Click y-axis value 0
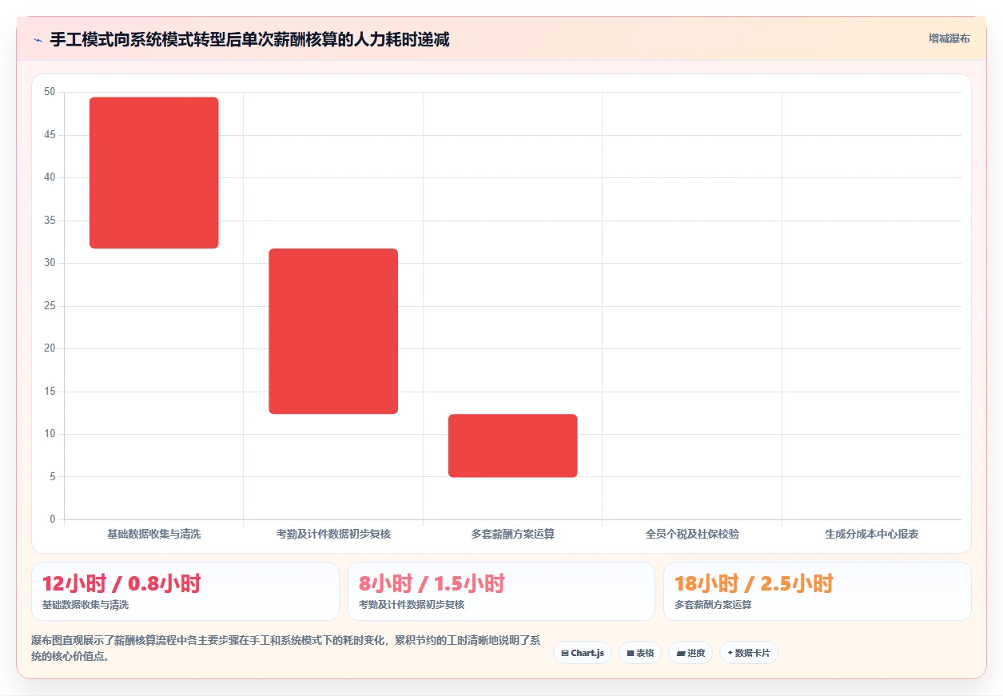Image resolution: width=1003 pixels, height=696 pixels. 53,519
